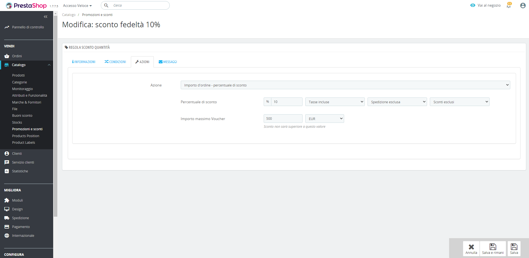Open the Sconti esclusi dropdown
The width and height of the screenshot is (529, 258).
coord(460,102)
